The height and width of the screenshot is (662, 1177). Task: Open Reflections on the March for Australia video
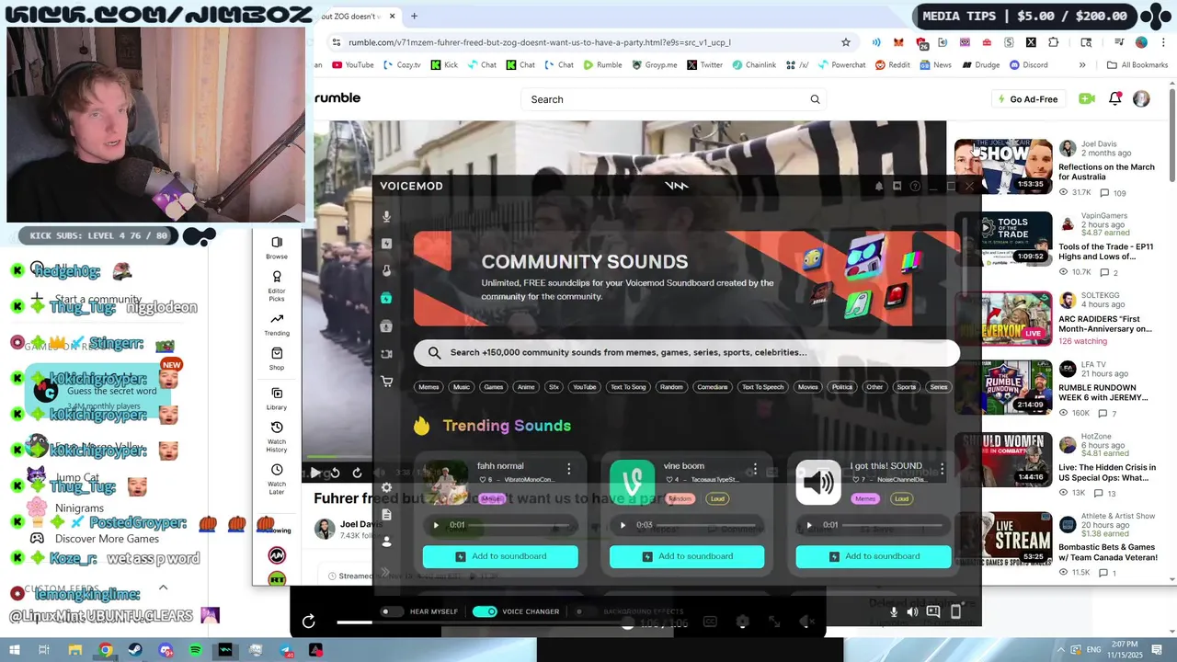point(1106,172)
